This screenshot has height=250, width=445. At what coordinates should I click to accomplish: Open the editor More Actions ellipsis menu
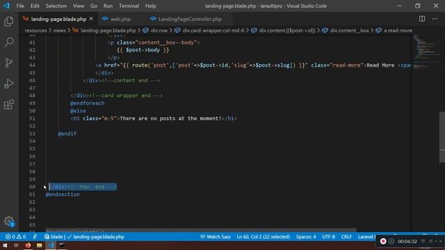(x=435, y=19)
